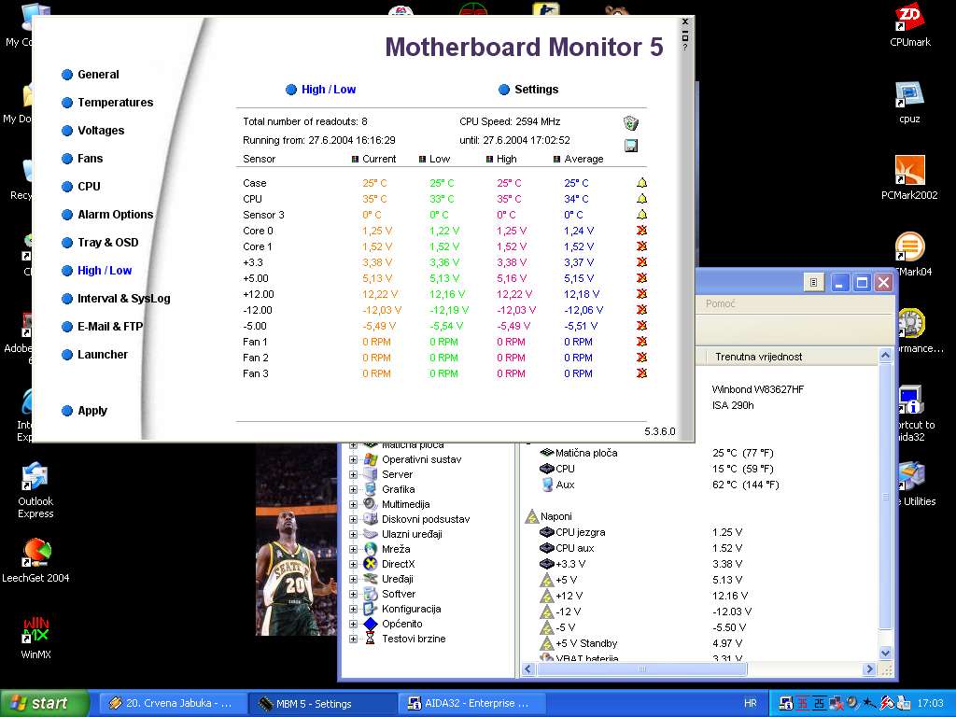
Task: Click Apply in Motherboard Monitor
Action: [84, 411]
